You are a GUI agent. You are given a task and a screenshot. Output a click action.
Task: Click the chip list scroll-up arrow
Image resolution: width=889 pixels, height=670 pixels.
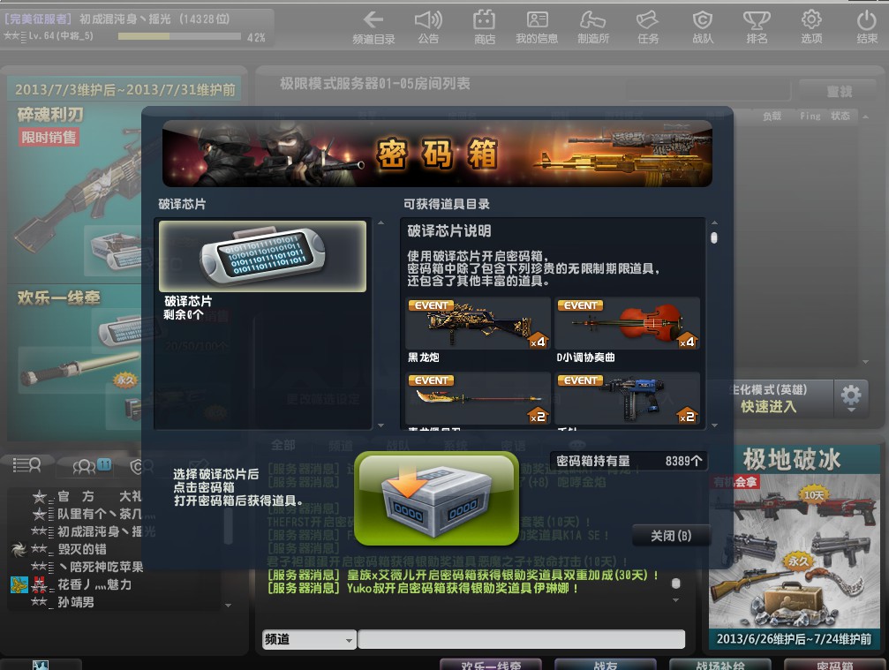381,223
